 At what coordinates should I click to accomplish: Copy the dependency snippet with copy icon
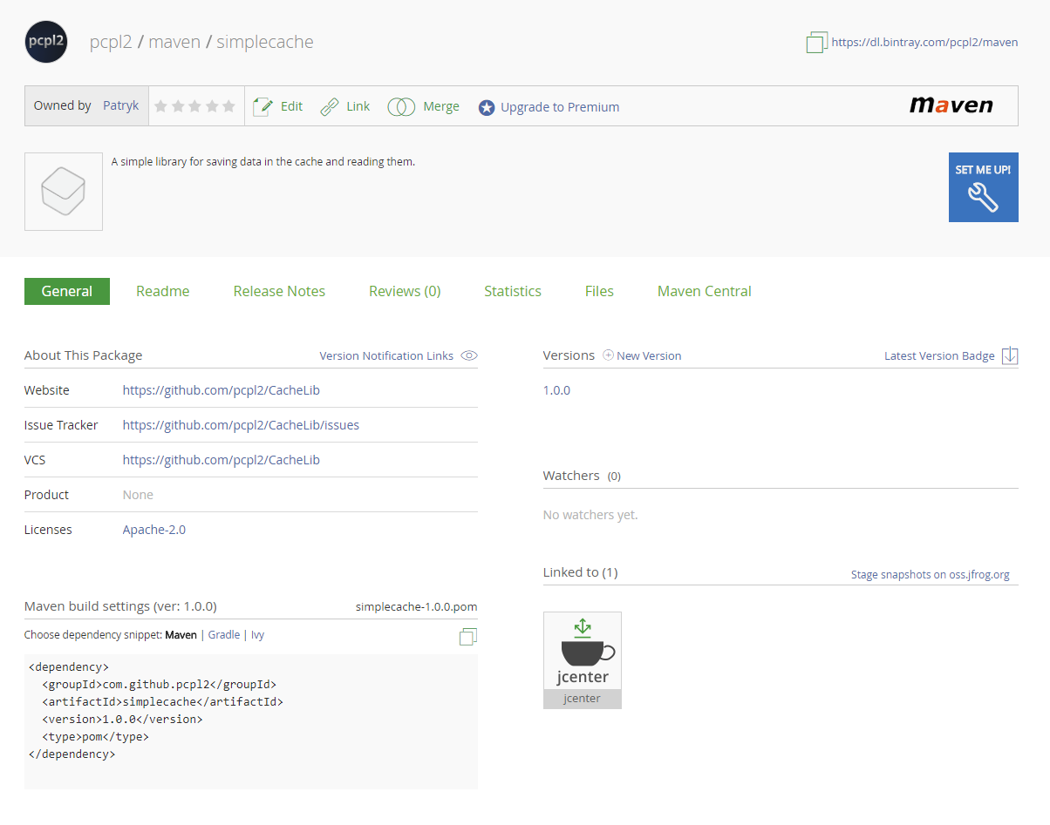point(468,637)
